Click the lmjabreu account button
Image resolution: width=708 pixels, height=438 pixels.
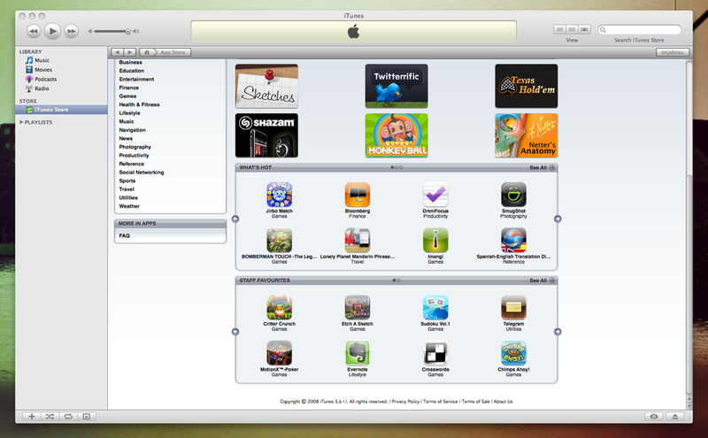673,52
